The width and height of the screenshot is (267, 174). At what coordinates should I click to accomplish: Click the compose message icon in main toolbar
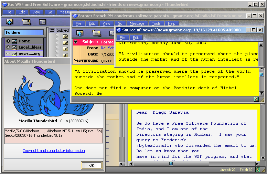point(26,22)
